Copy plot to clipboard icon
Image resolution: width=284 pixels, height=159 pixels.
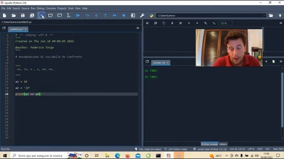pos(164,23)
